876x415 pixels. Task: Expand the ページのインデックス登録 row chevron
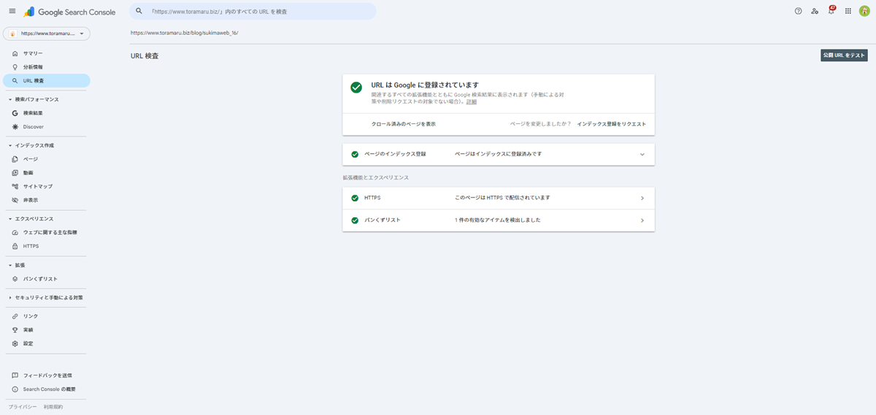(x=642, y=155)
